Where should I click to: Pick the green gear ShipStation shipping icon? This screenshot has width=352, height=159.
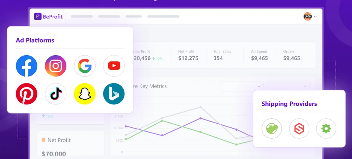point(326,128)
